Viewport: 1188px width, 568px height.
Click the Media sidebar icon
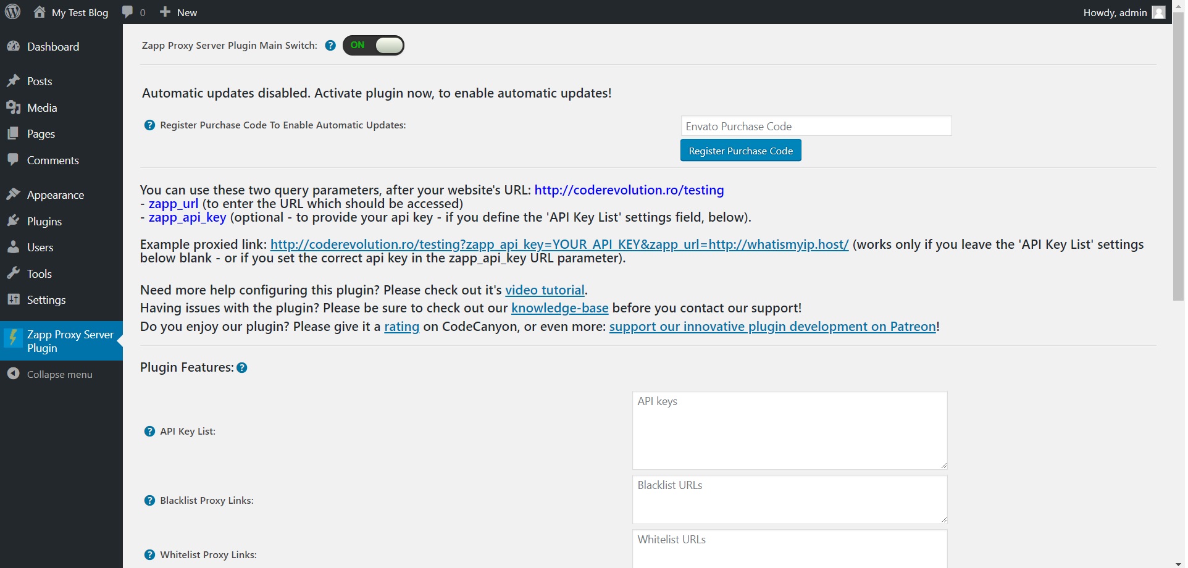click(x=13, y=107)
